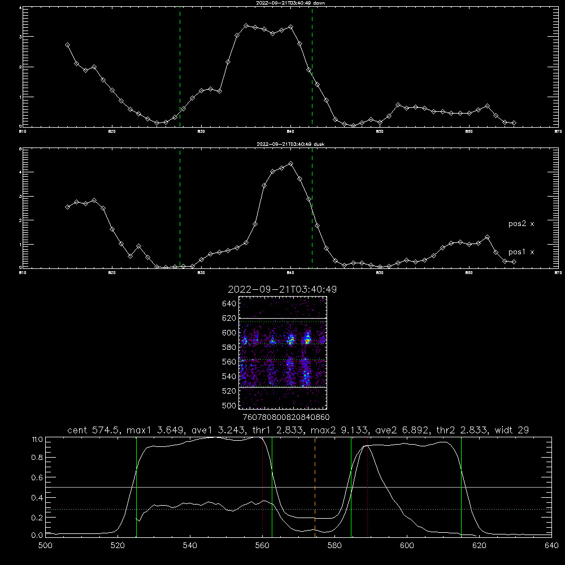Click the '520' label on spectral image y-axis
This screenshot has height=565, width=565.
(229, 391)
